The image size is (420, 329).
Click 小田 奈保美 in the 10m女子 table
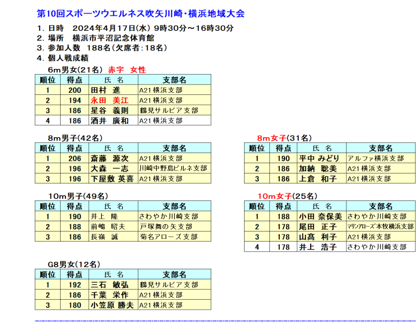(322, 216)
